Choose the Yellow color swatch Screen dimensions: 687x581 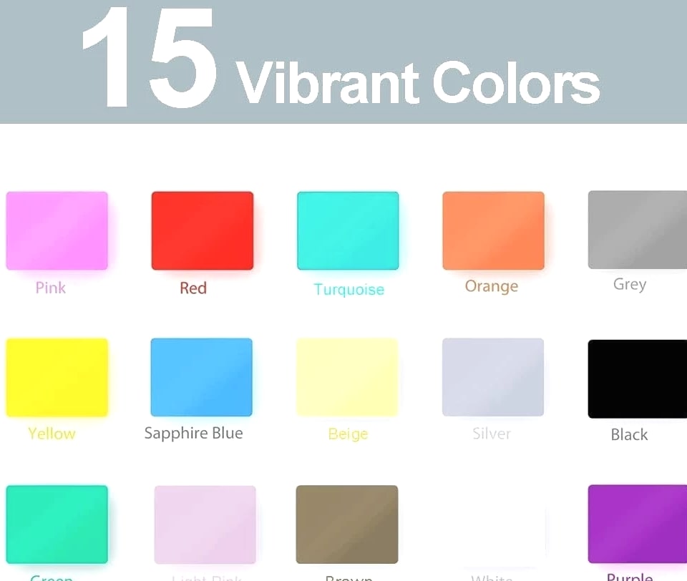pos(57,377)
